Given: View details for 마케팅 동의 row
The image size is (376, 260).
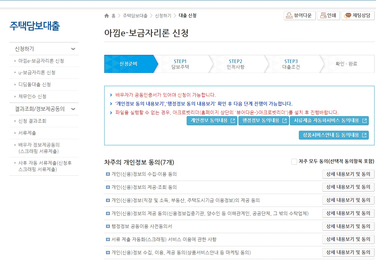Looking at the screenshot, I should coord(348,252).
